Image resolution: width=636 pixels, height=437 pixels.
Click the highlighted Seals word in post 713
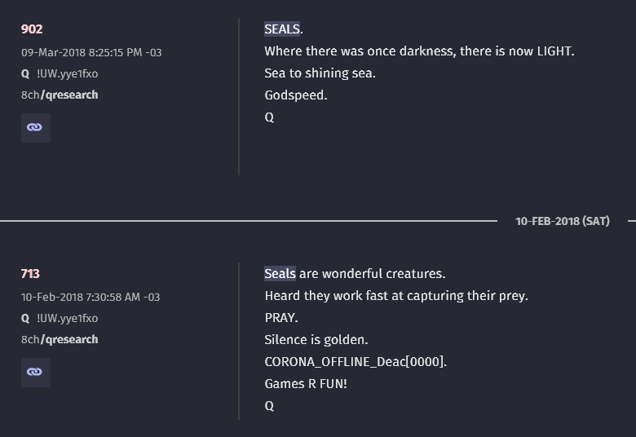[280, 274]
